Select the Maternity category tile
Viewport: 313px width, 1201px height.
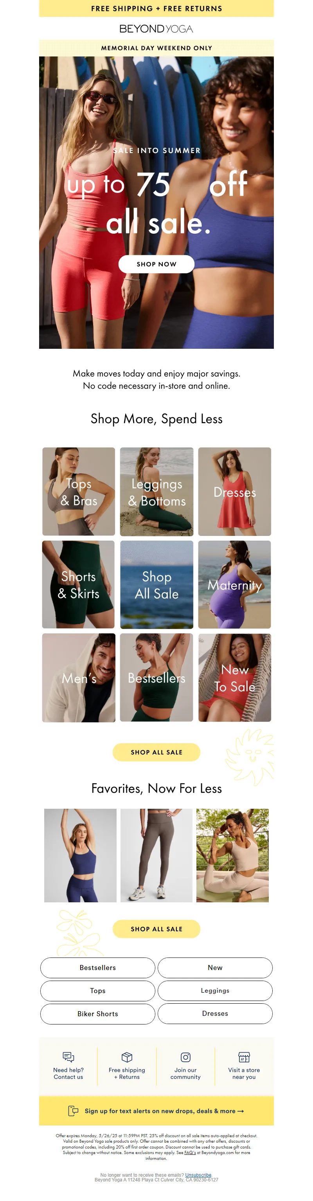235,585
